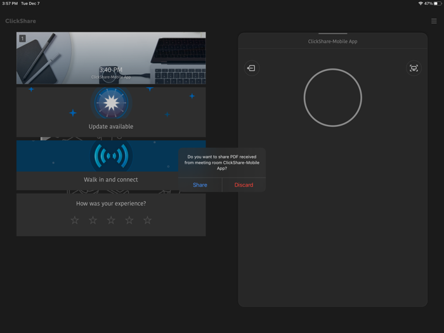Select Share in the PDF dialog
The image size is (444, 333).
point(200,185)
